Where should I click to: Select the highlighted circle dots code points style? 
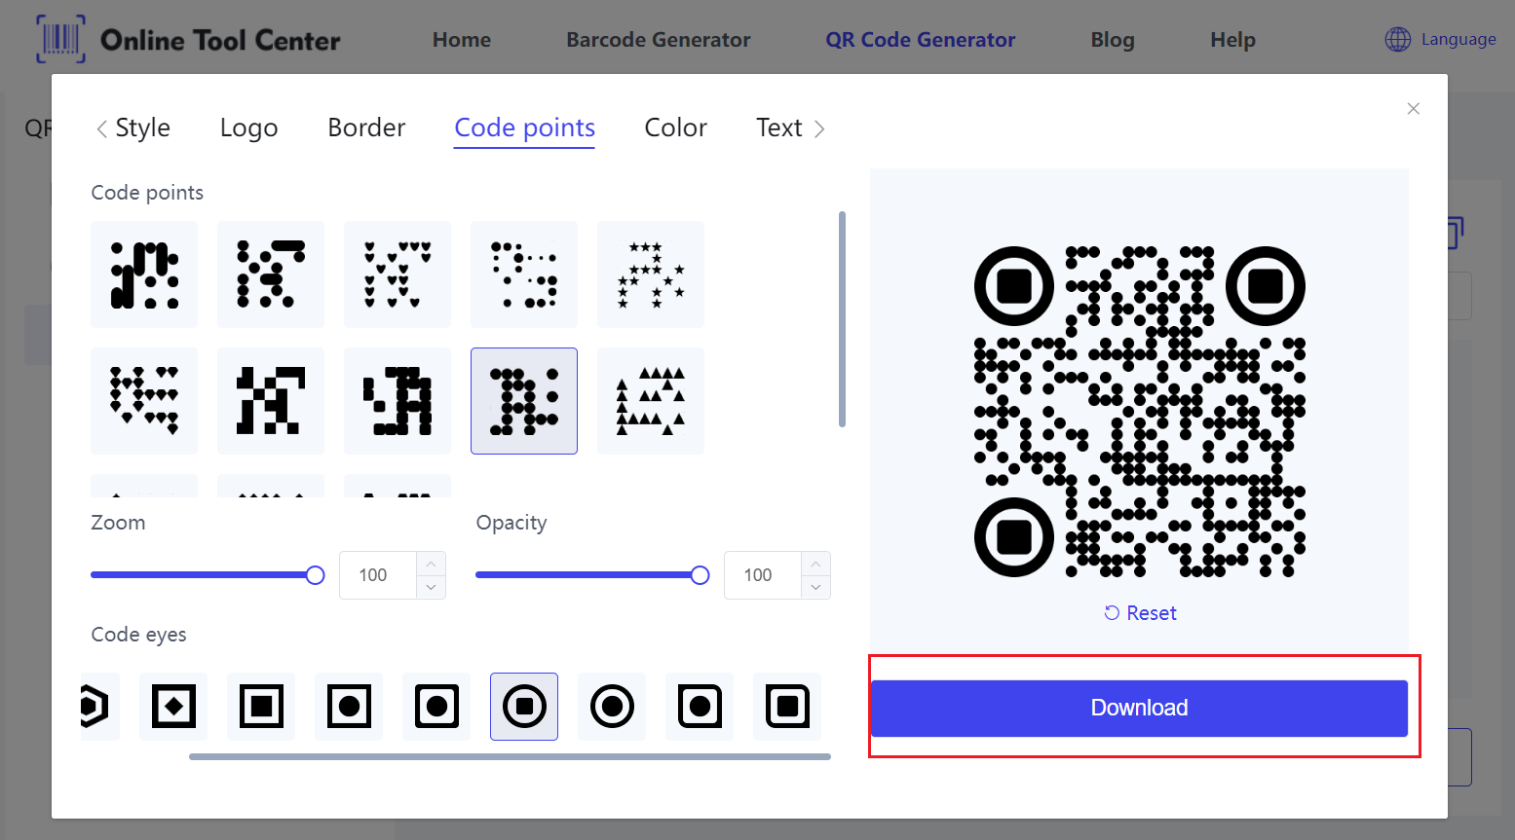(524, 401)
